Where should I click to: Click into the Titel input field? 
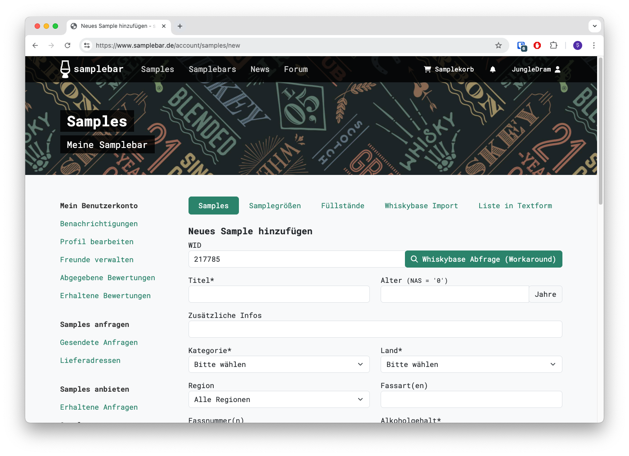click(279, 294)
